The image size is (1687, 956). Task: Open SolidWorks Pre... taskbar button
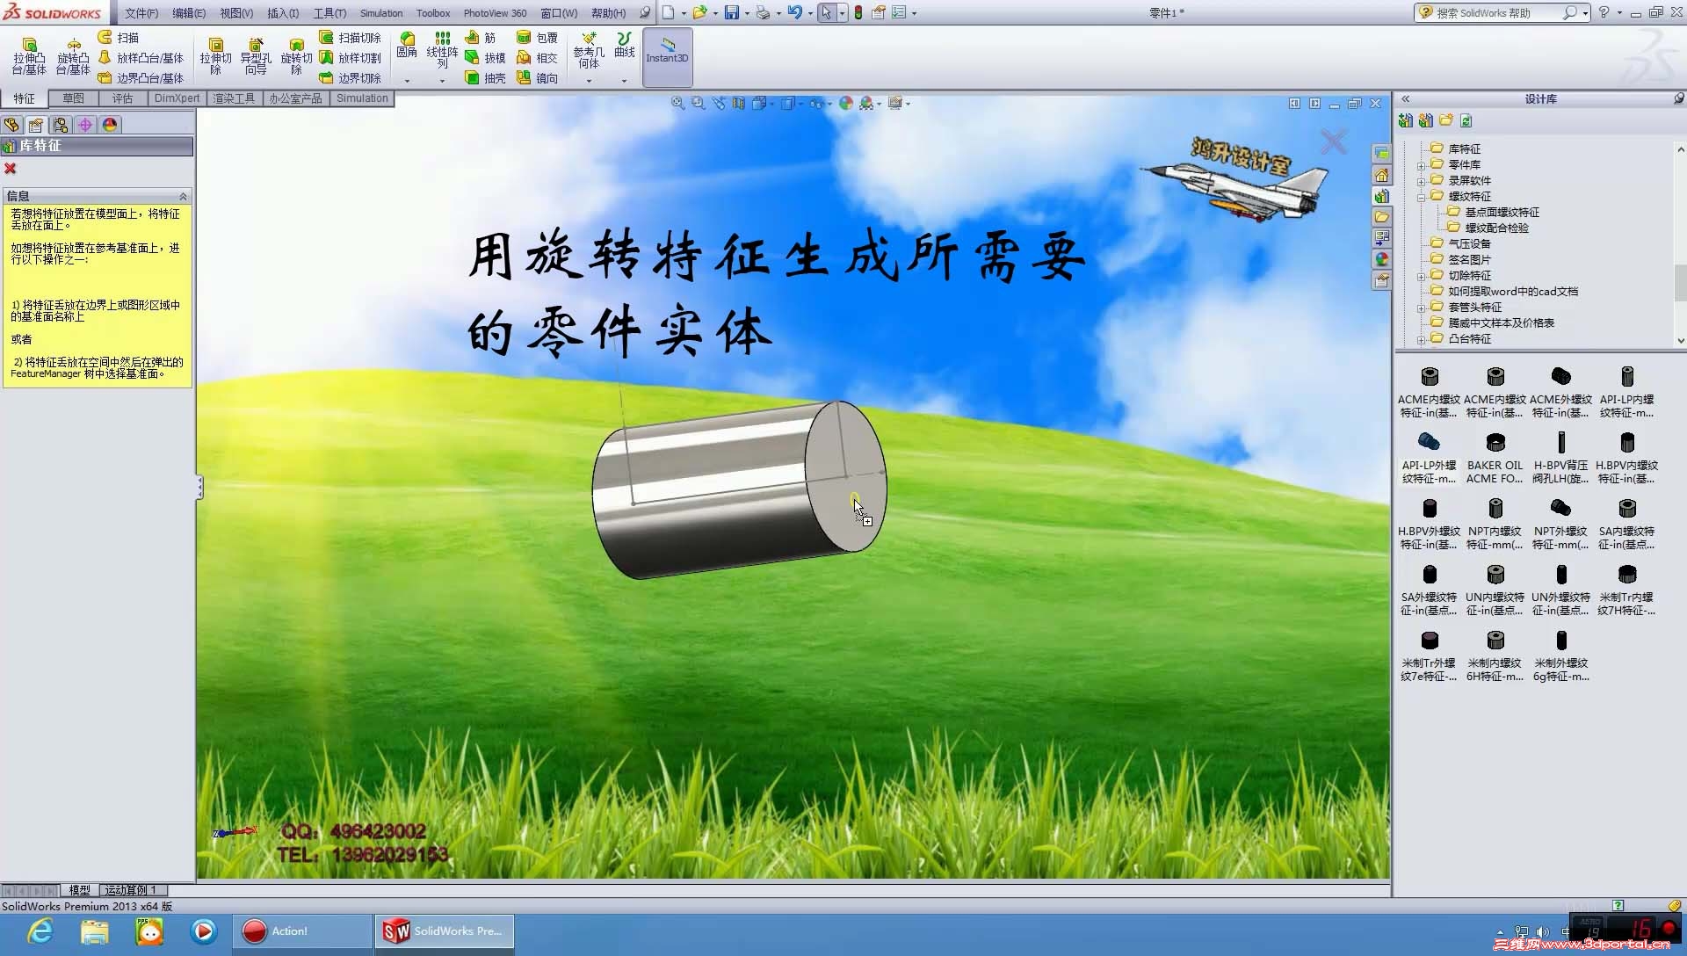[x=445, y=931]
